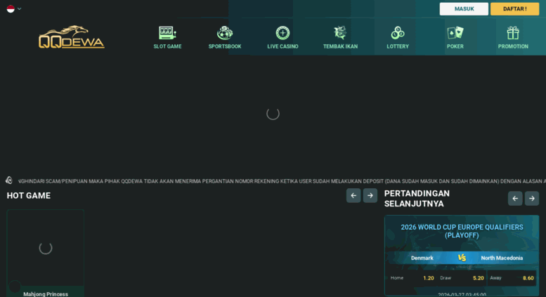Open the Slot Game category icon
This screenshot has width=546, height=297.
[167, 33]
